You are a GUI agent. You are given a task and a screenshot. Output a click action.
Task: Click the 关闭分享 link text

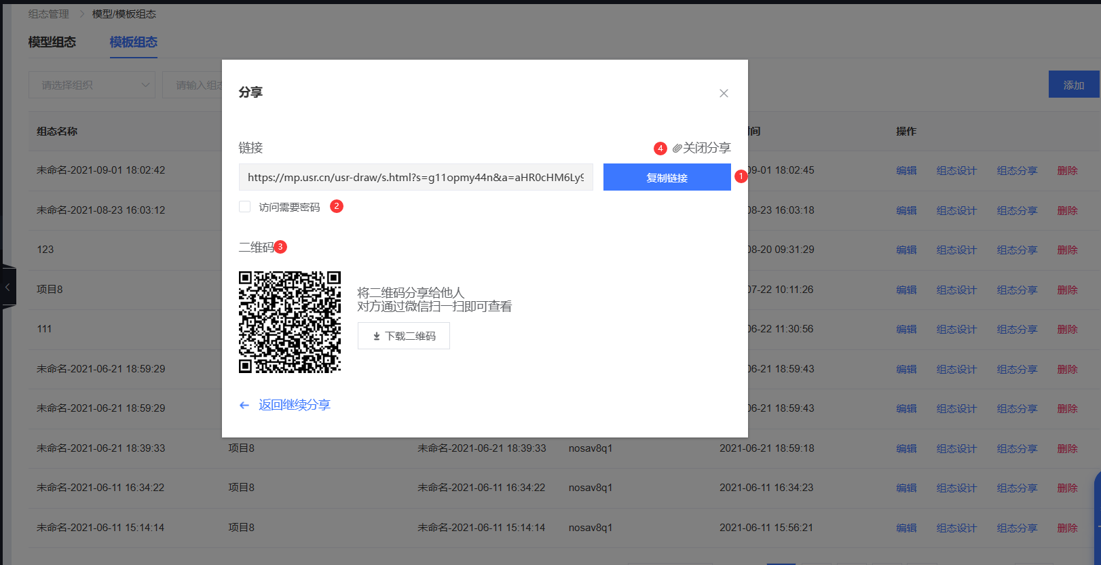(707, 148)
